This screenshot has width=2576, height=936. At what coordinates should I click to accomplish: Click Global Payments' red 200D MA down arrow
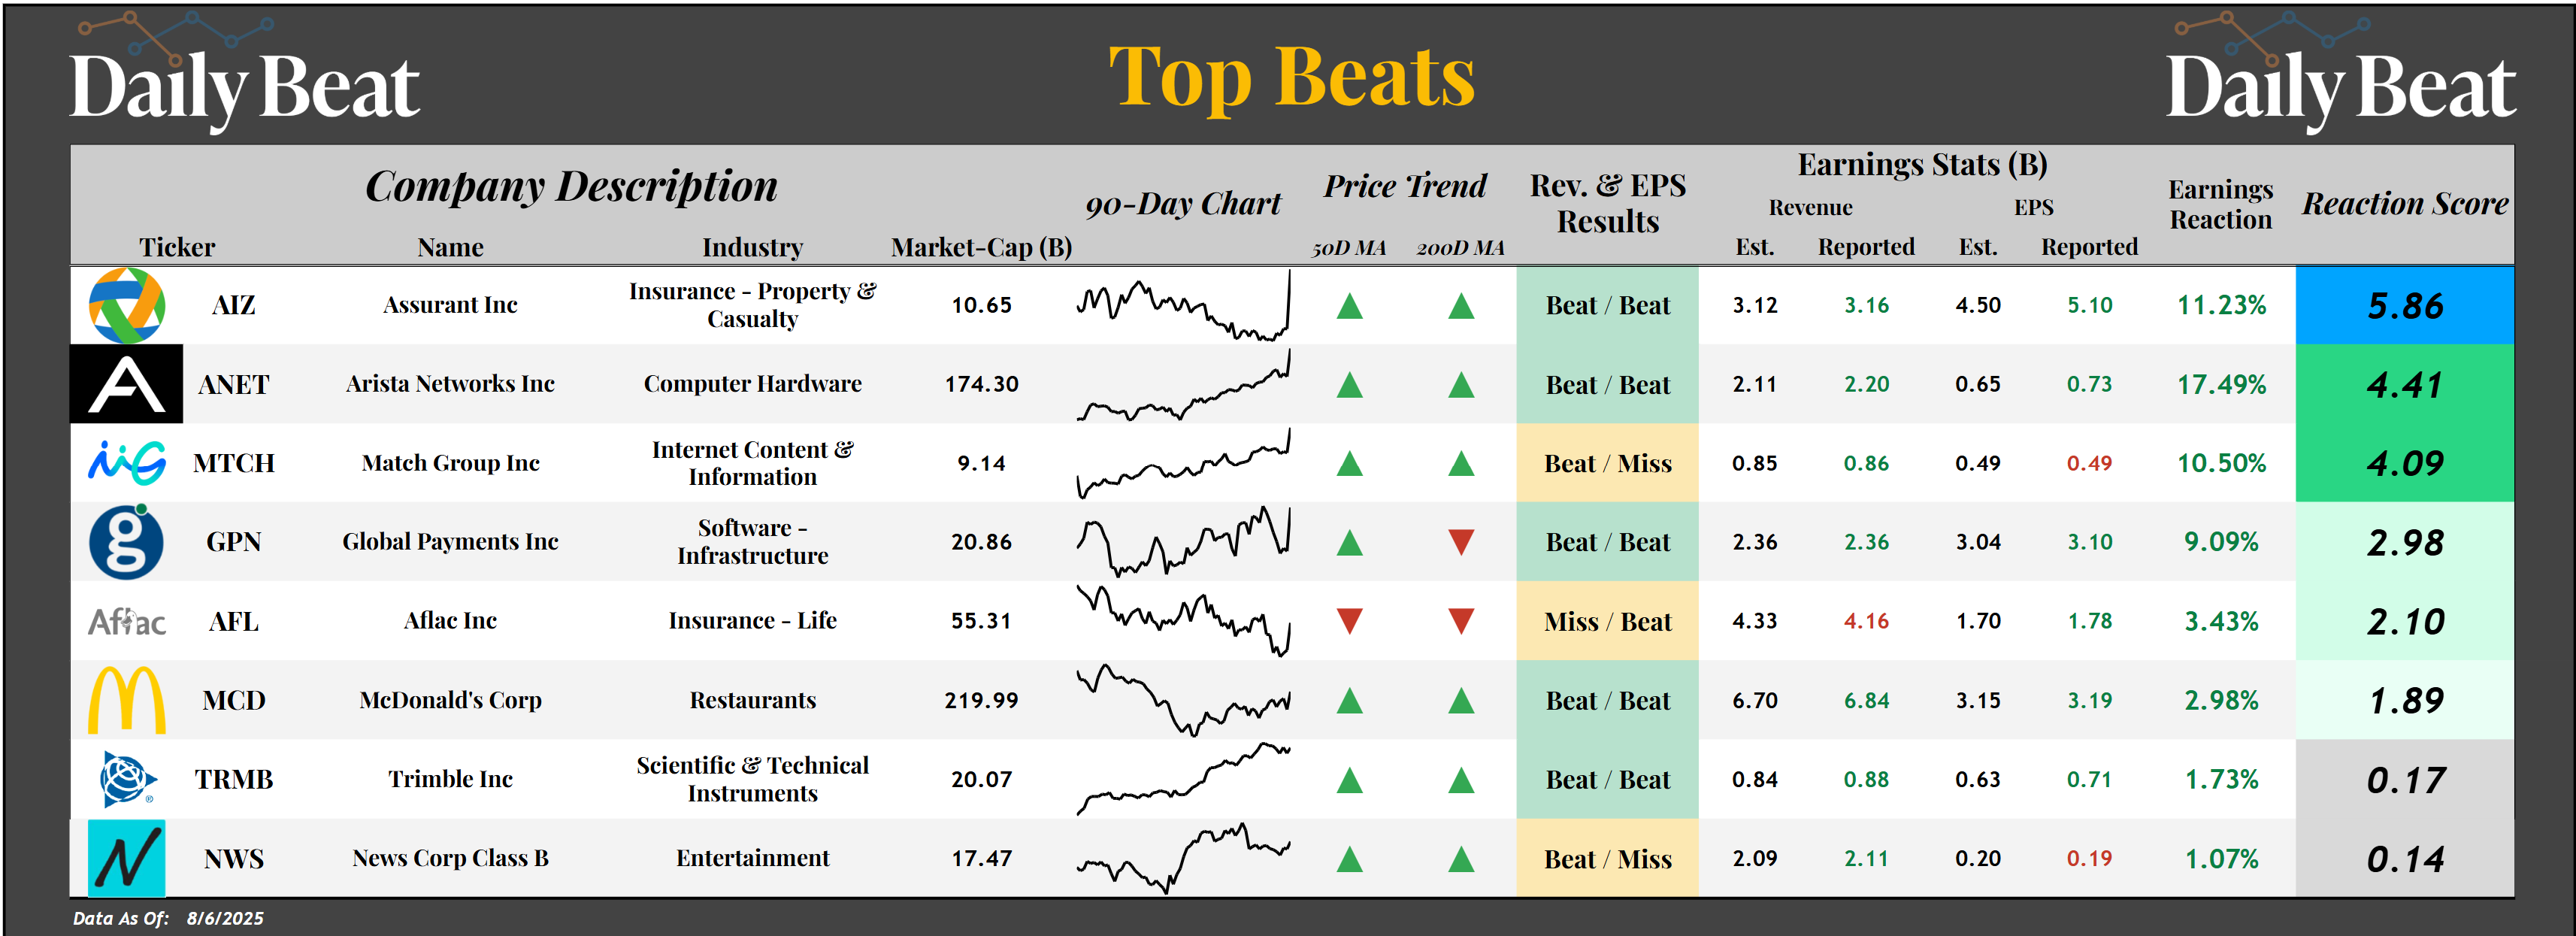coord(1461,542)
